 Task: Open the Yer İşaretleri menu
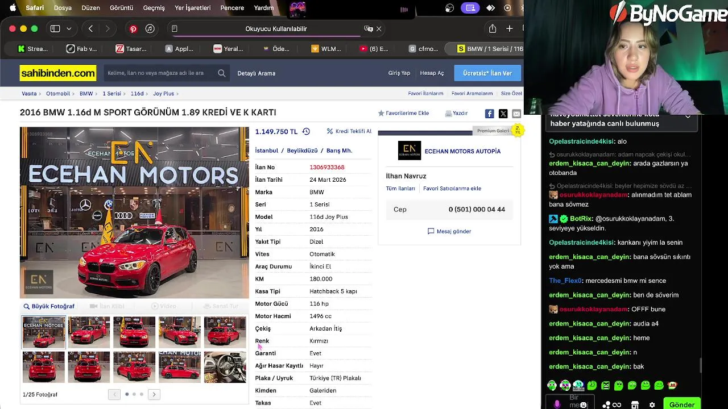(x=192, y=8)
